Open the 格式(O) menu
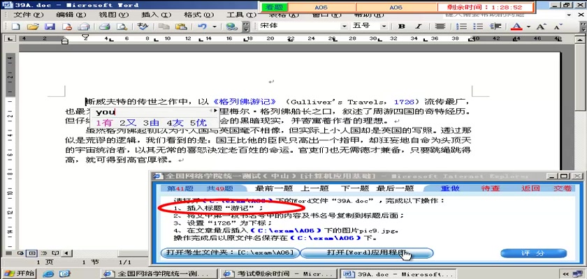This screenshot has height=279, width=587. click(x=198, y=15)
